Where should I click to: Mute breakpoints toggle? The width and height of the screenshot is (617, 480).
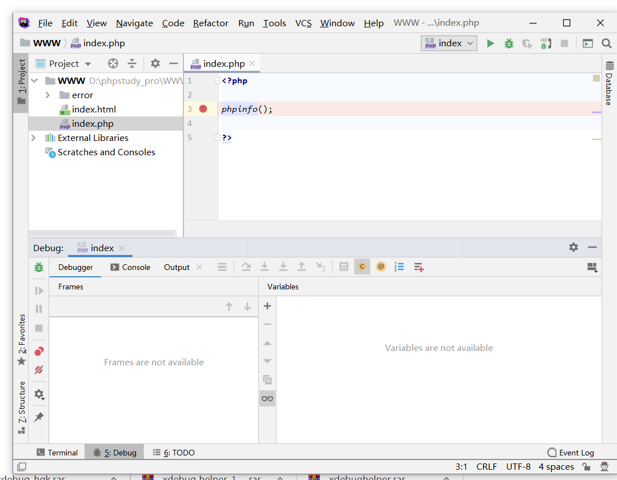(x=39, y=370)
